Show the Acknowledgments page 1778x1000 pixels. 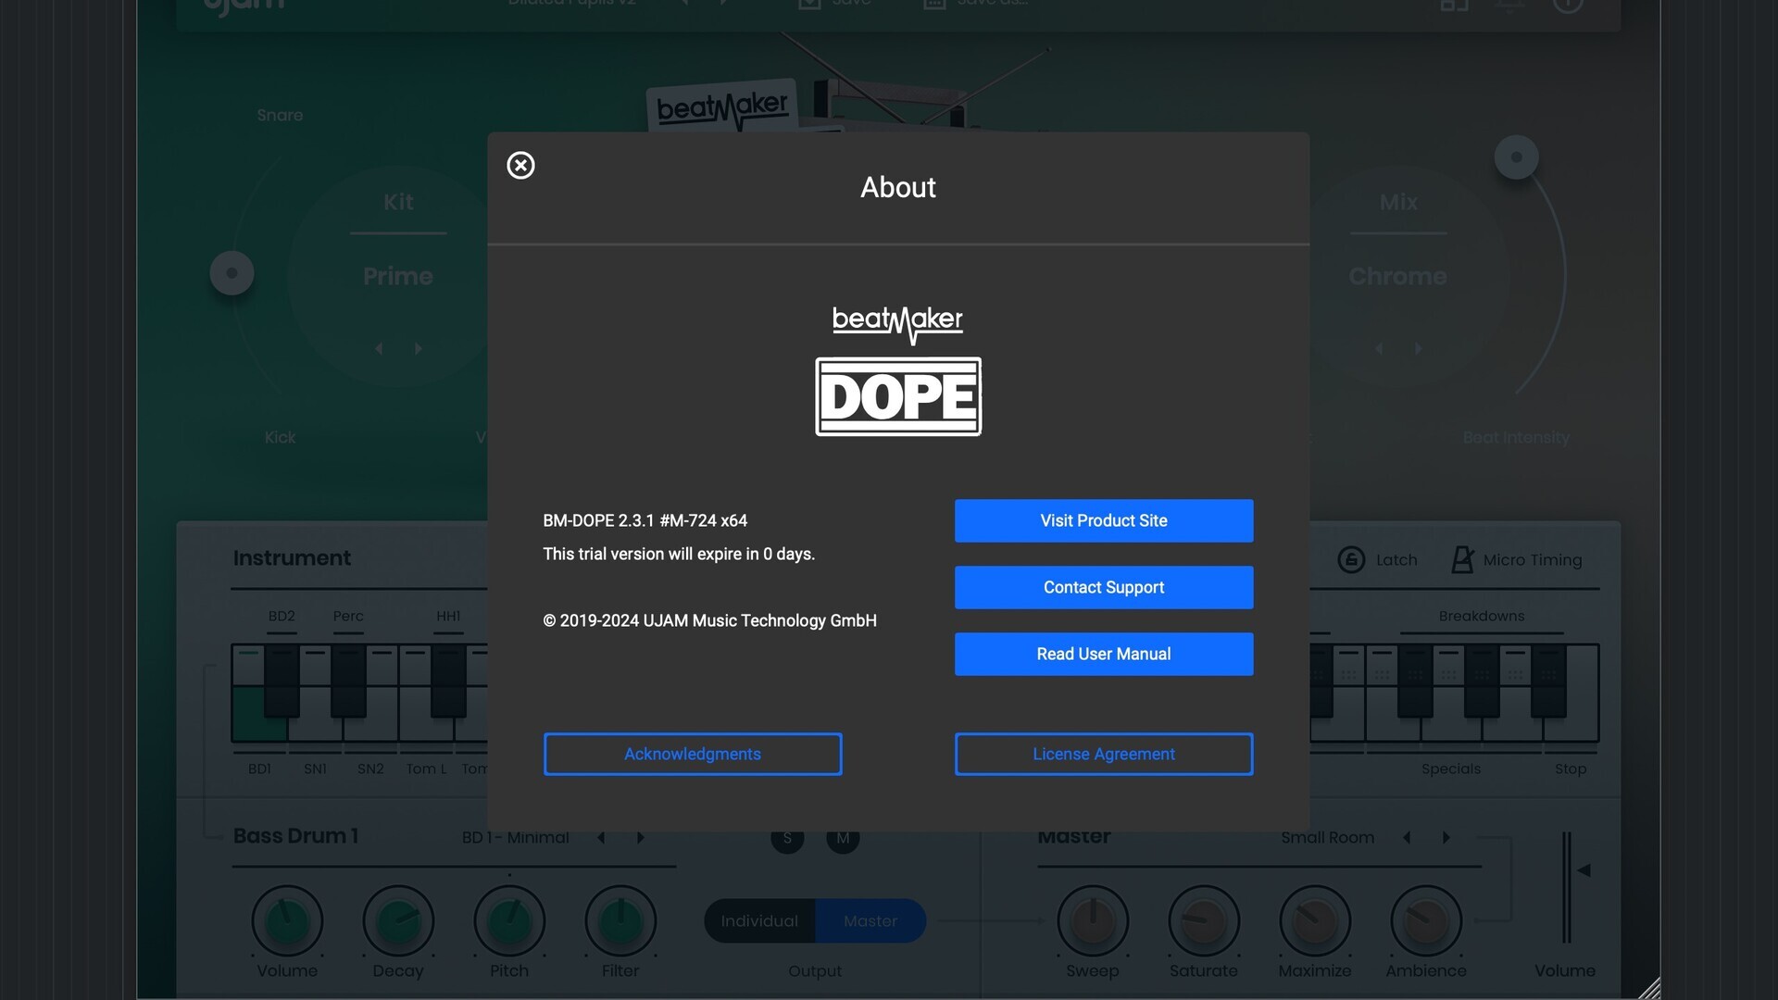tap(693, 754)
